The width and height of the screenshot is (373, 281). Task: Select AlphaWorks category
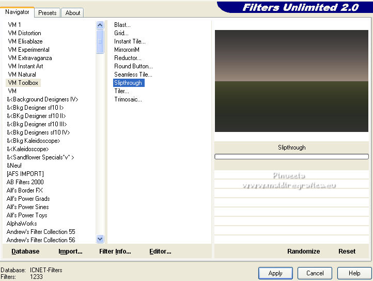22,224
